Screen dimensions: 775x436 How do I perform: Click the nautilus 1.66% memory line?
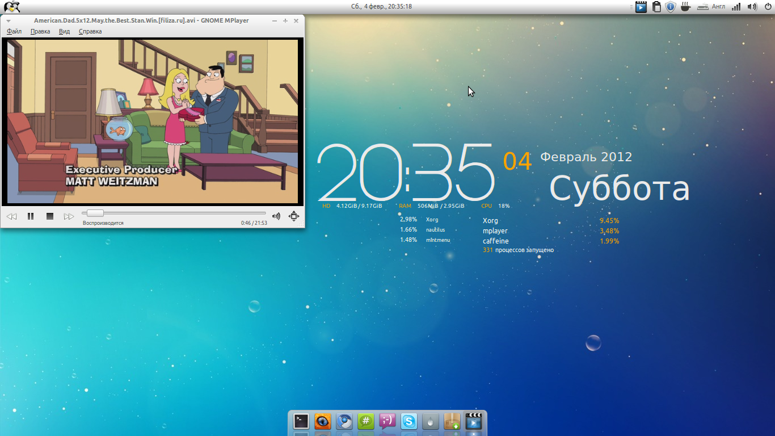point(423,230)
